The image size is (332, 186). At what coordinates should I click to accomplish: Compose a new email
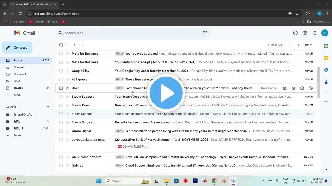[x=17, y=48]
